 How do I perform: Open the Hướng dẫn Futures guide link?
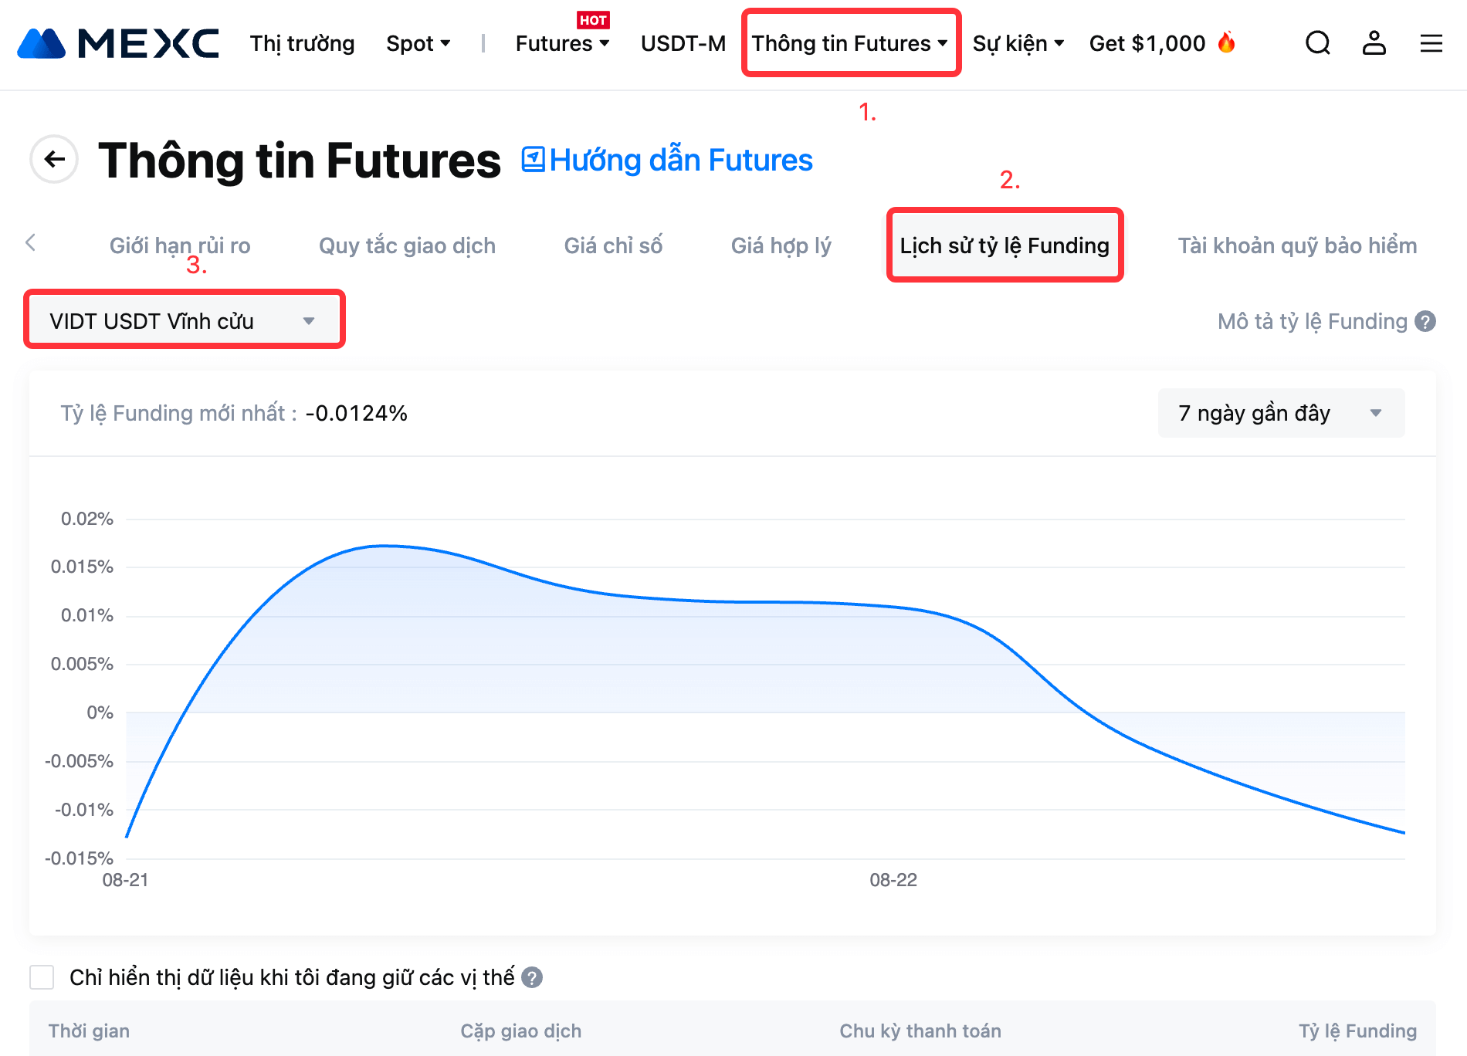668,160
